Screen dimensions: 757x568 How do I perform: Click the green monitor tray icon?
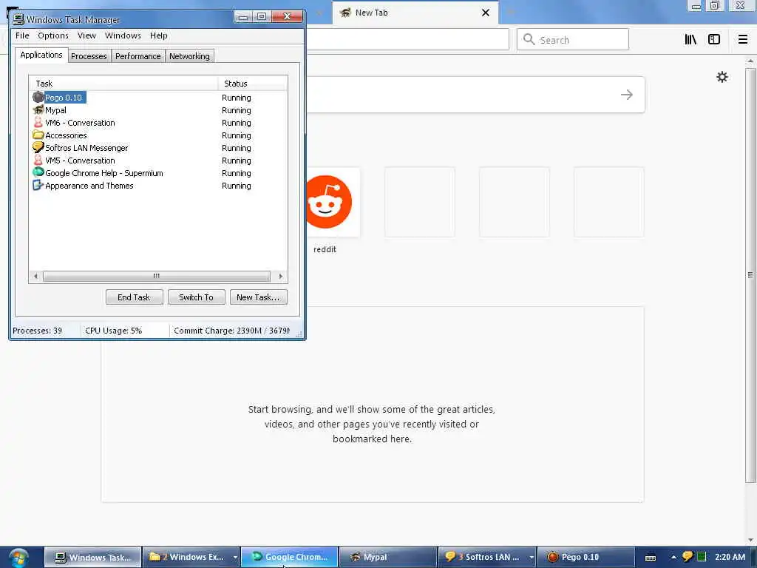tap(702, 557)
